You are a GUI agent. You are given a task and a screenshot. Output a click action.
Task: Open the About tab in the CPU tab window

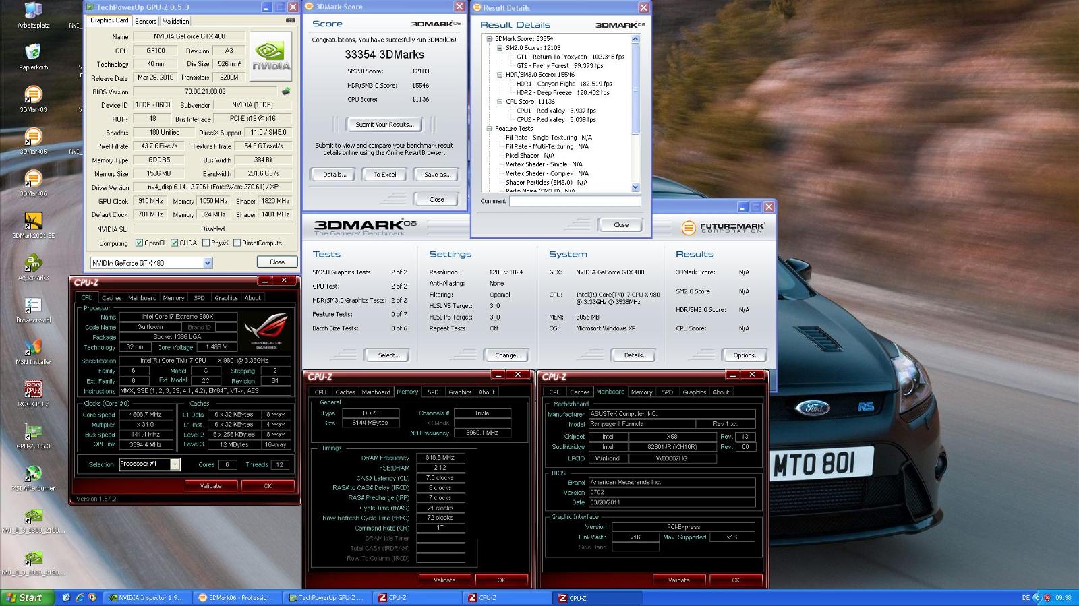(x=253, y=298)
